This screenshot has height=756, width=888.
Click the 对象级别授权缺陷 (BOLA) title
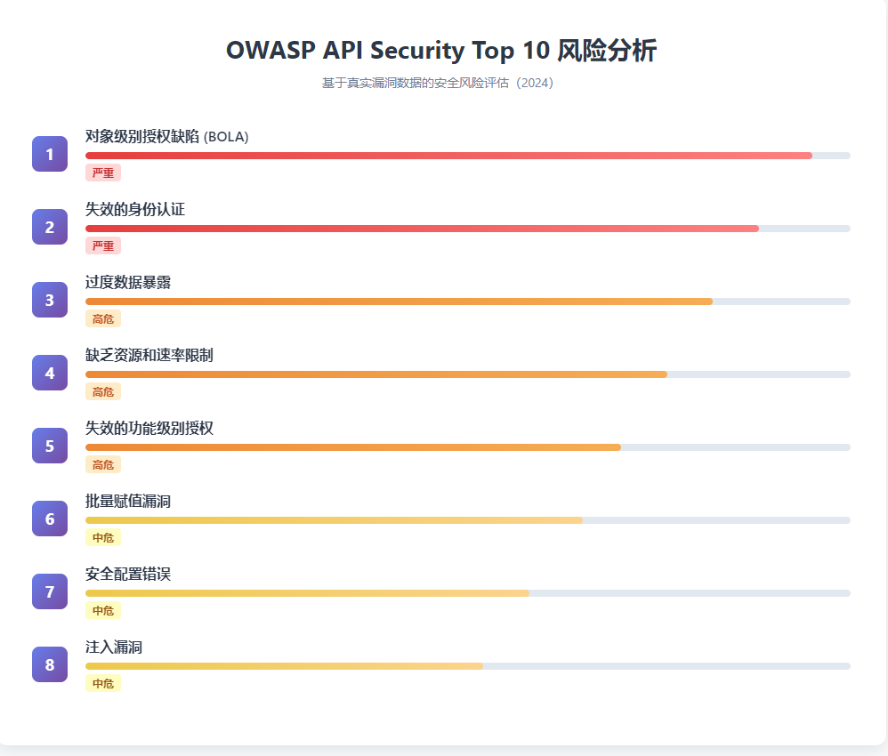coord(166,136)
